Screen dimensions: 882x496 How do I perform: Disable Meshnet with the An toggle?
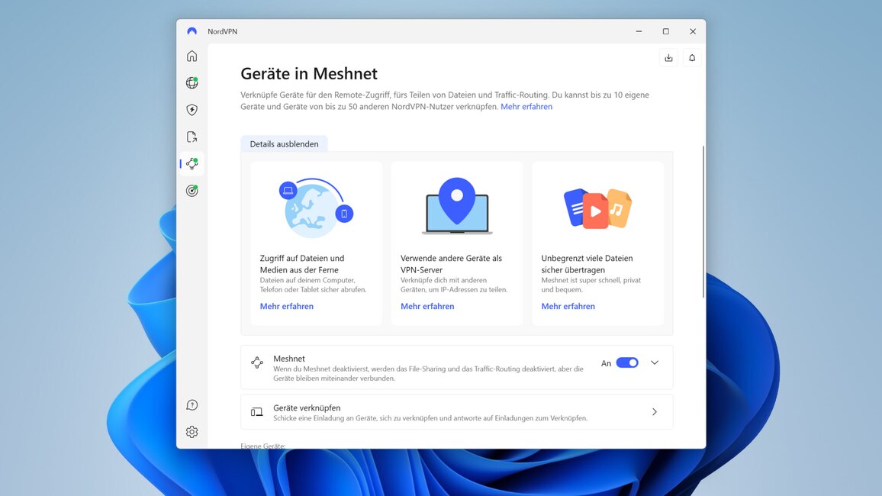[628, 362]
